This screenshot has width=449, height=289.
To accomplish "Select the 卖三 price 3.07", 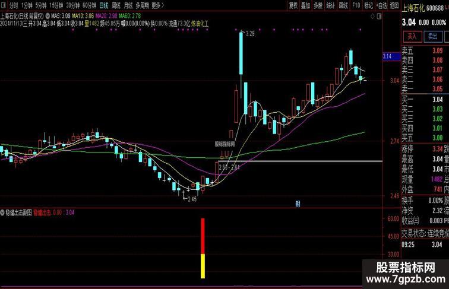I will (437, 70).
